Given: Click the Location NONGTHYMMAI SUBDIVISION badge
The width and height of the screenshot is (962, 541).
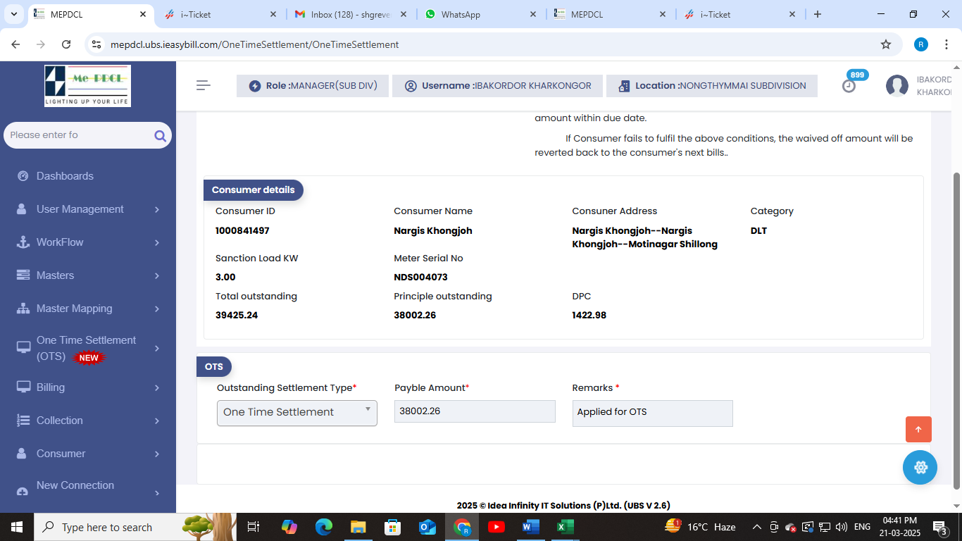Looking at the screenshot, I should (x=711, y=86).
